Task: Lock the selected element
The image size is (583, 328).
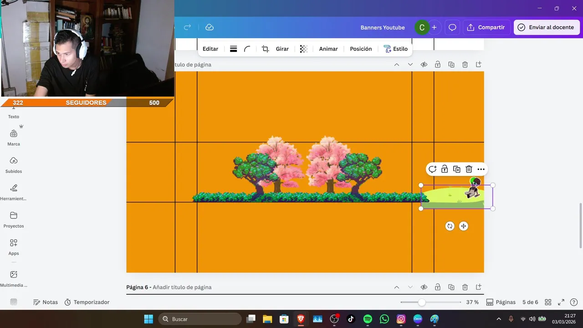Action: (445, 169)
